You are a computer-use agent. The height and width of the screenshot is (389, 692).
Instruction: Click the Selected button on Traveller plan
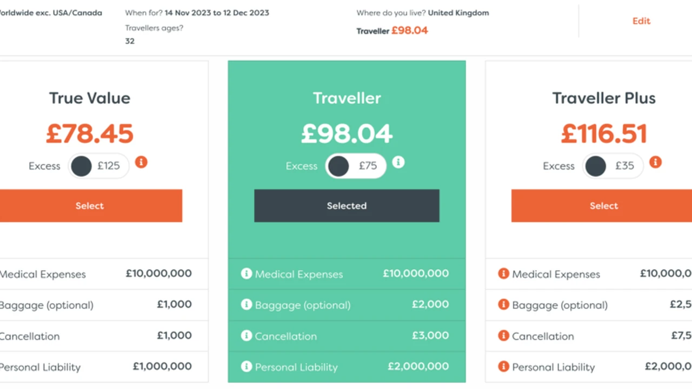[347, 206]
